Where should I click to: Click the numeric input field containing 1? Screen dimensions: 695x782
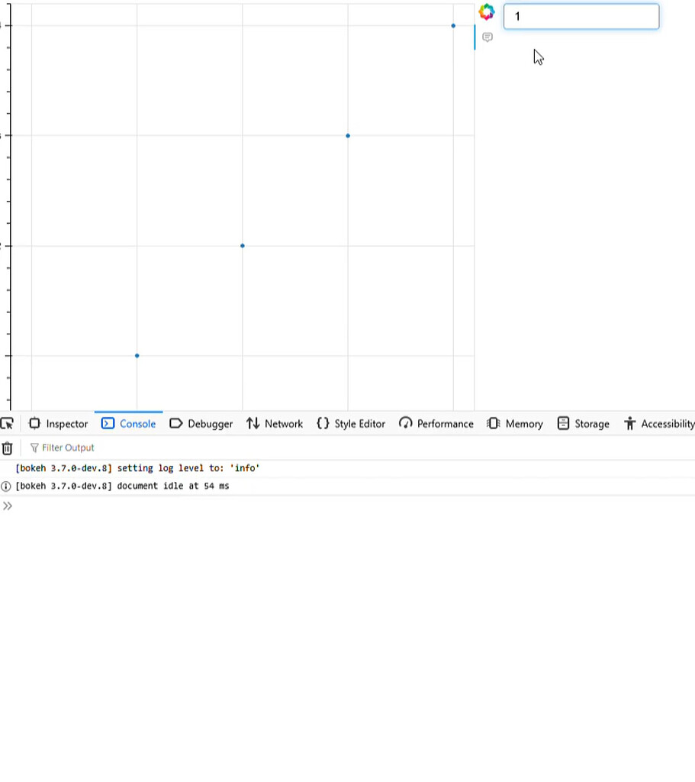tap(581, 17)
